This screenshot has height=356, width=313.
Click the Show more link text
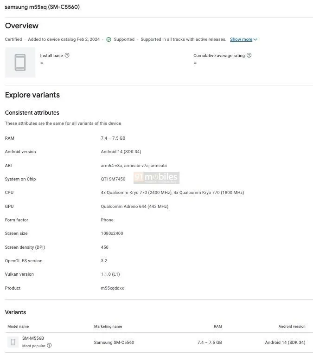[x=241, y=39]
